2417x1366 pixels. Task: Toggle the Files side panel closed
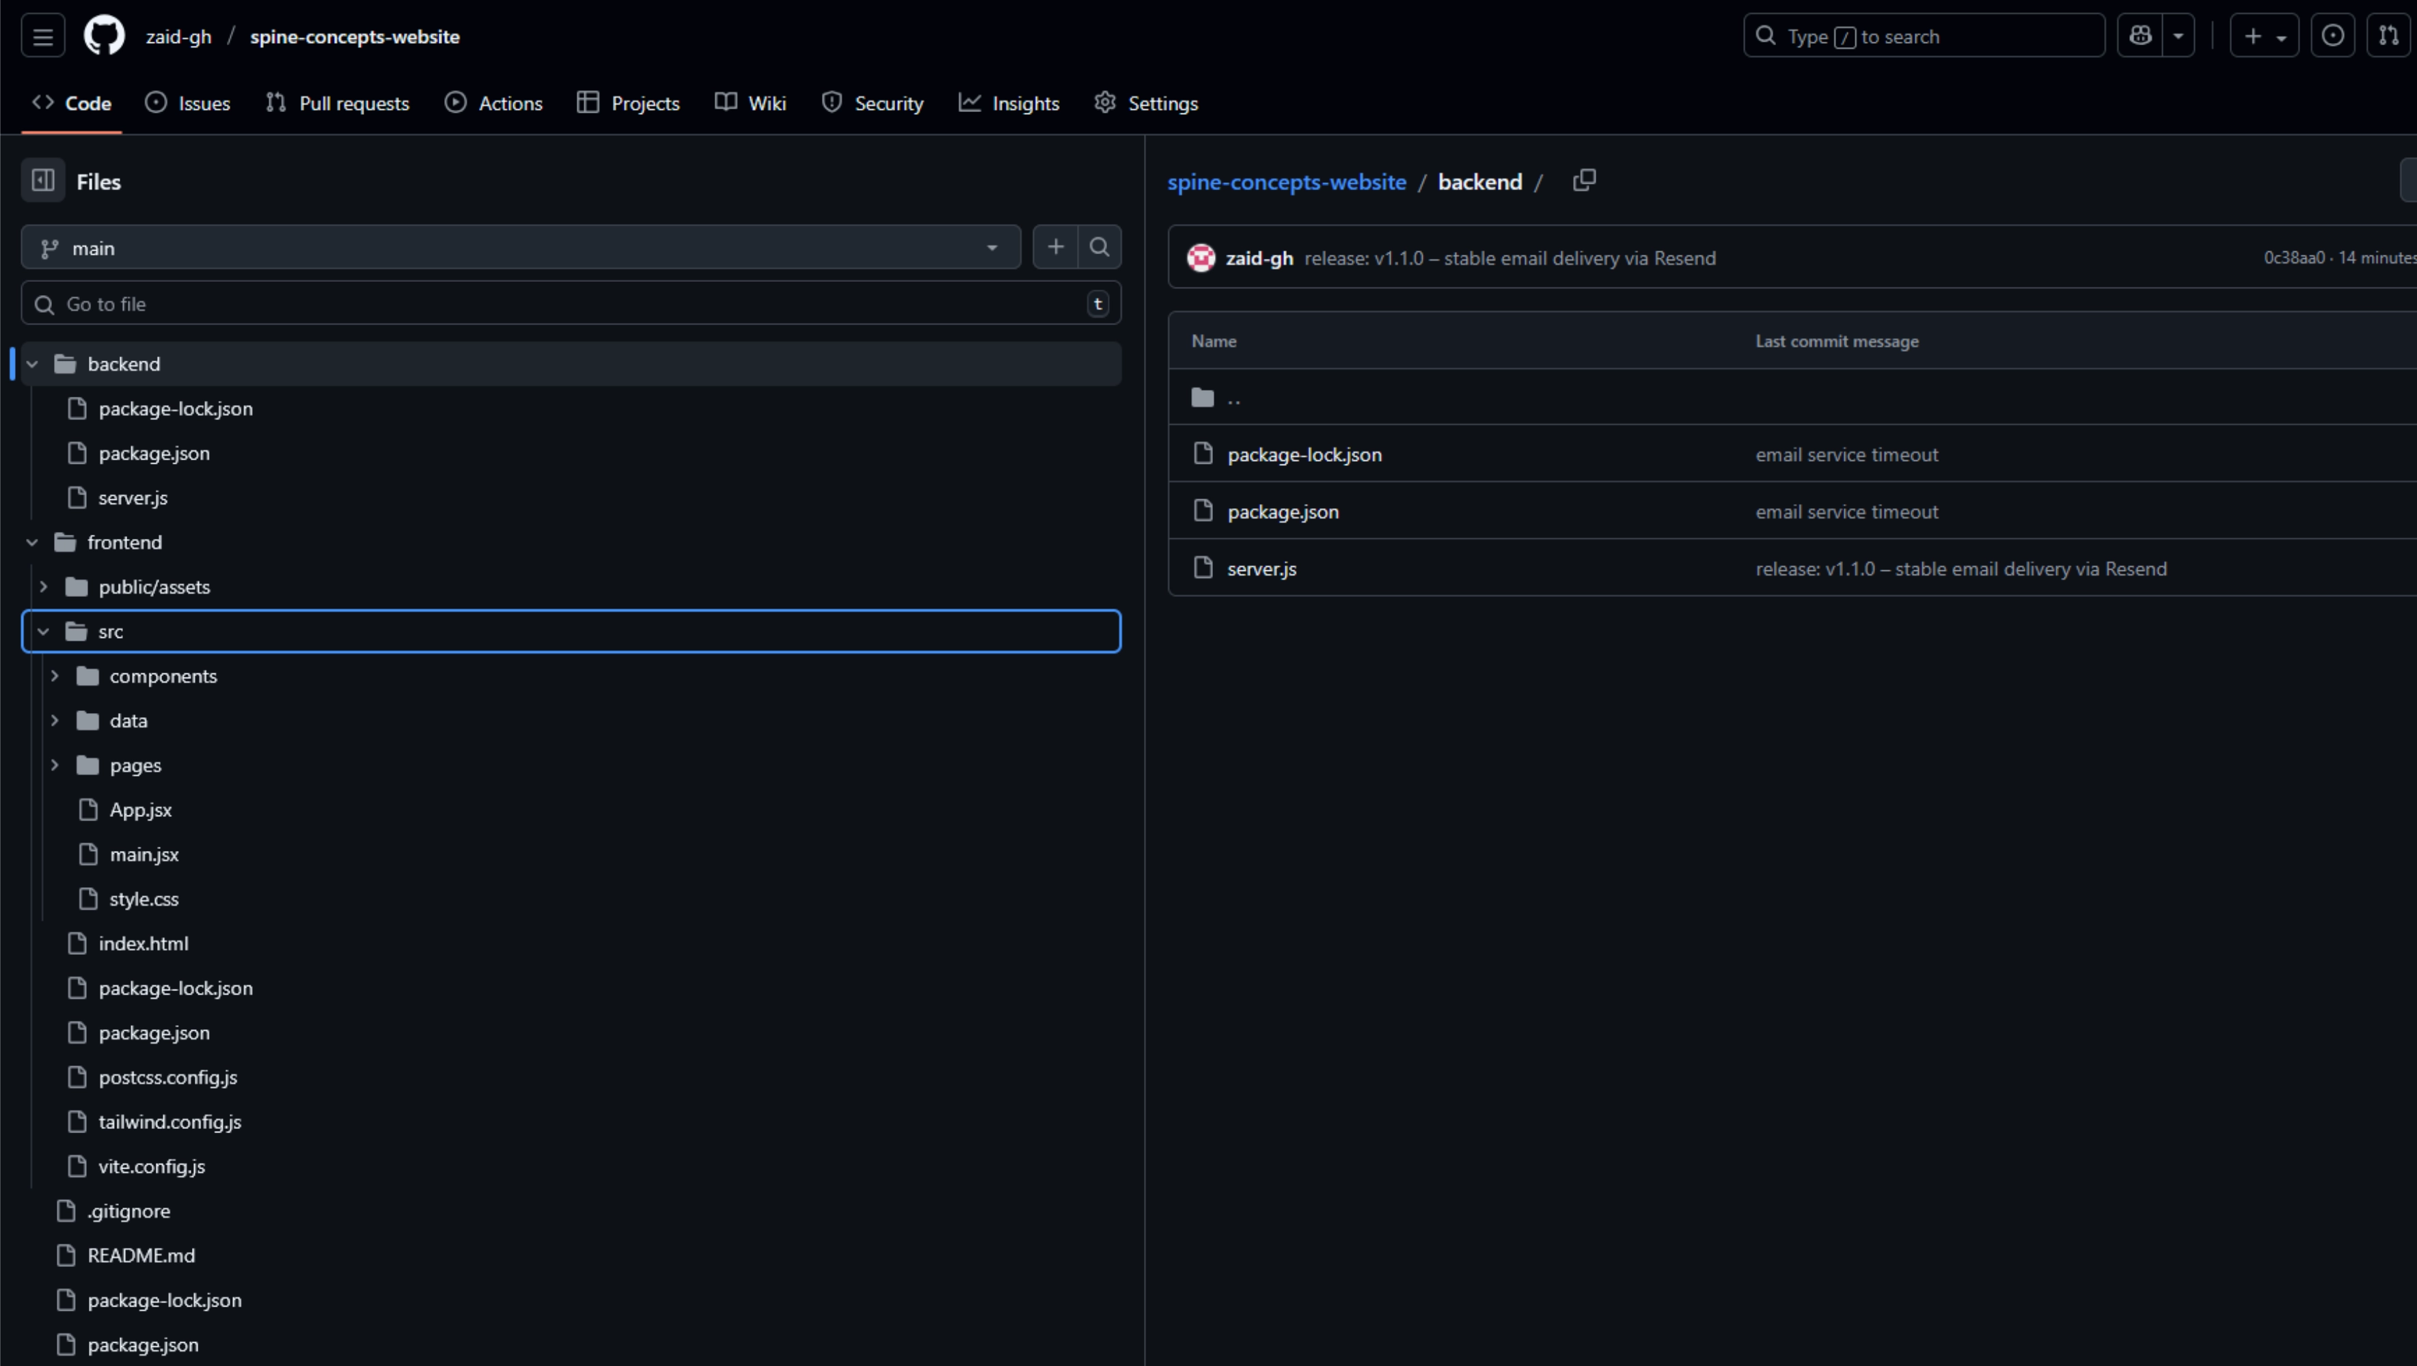pyautogui.click(x=41, y=180)
